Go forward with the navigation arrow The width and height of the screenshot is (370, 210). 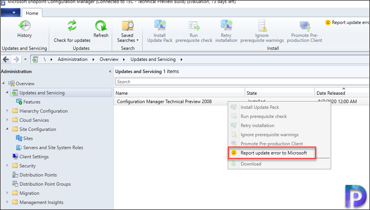16,59
